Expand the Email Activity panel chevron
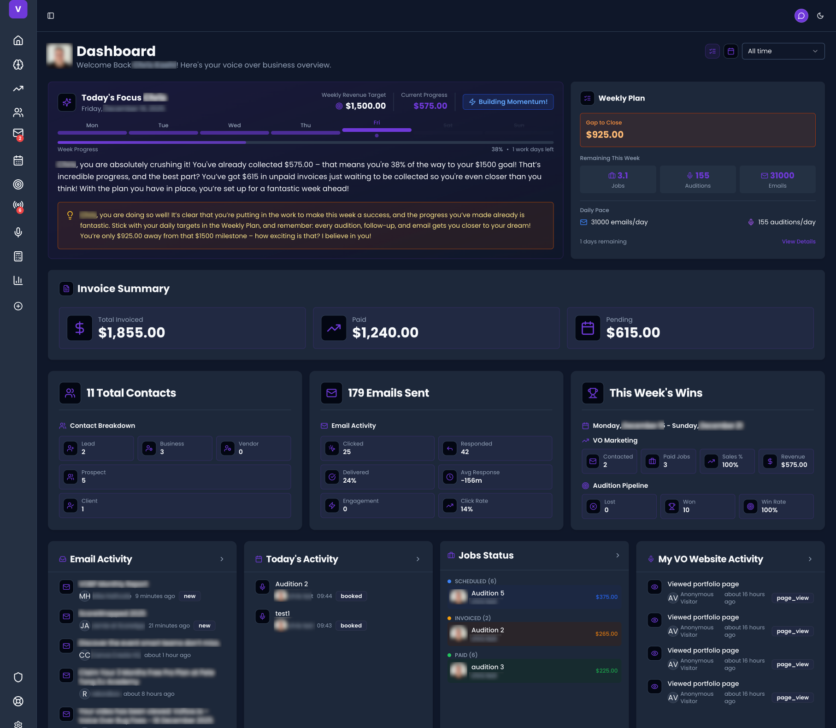Viewport: 836px width, 728px height. tap(222, 559)
